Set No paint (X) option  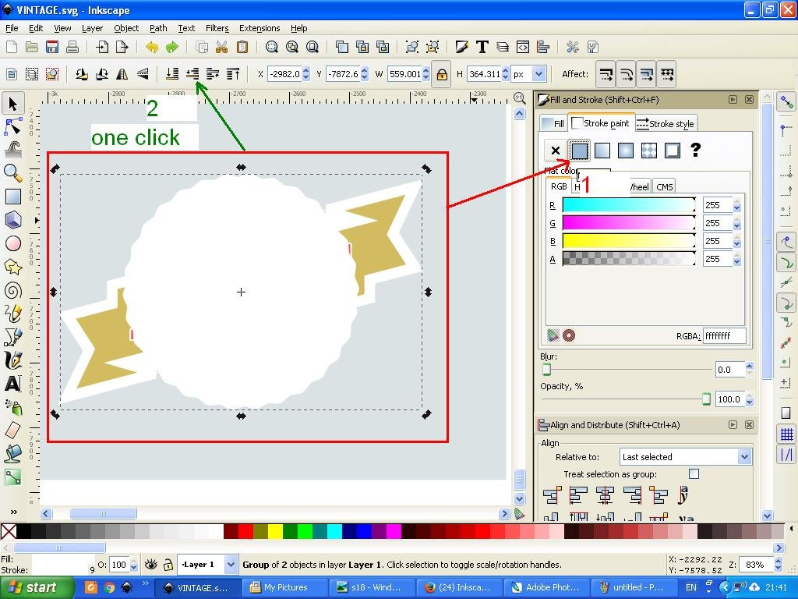coord(555,151)
